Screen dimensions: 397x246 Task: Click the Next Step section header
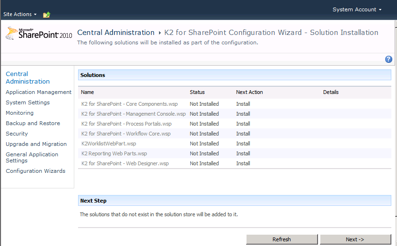[x=234, y=201]
